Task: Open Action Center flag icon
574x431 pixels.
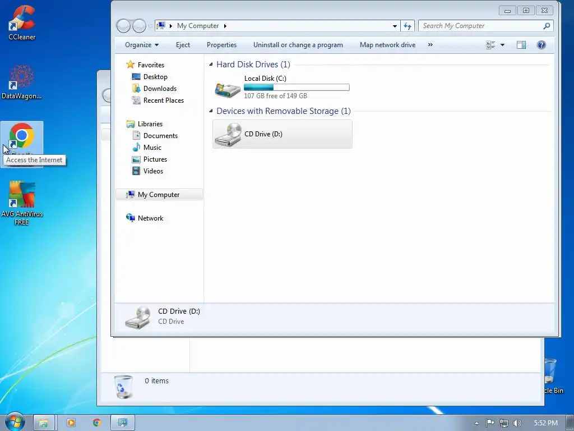Action: [490, 423]
